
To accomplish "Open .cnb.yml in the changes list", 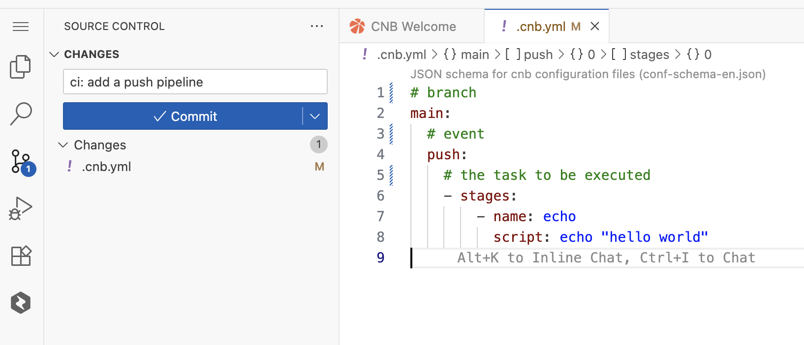I will pos(107,167).
